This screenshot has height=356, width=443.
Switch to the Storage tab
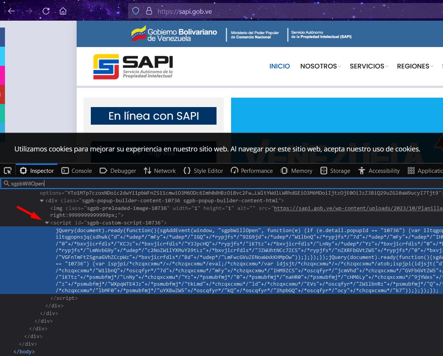pyautogui.click(x=335, y=171)
